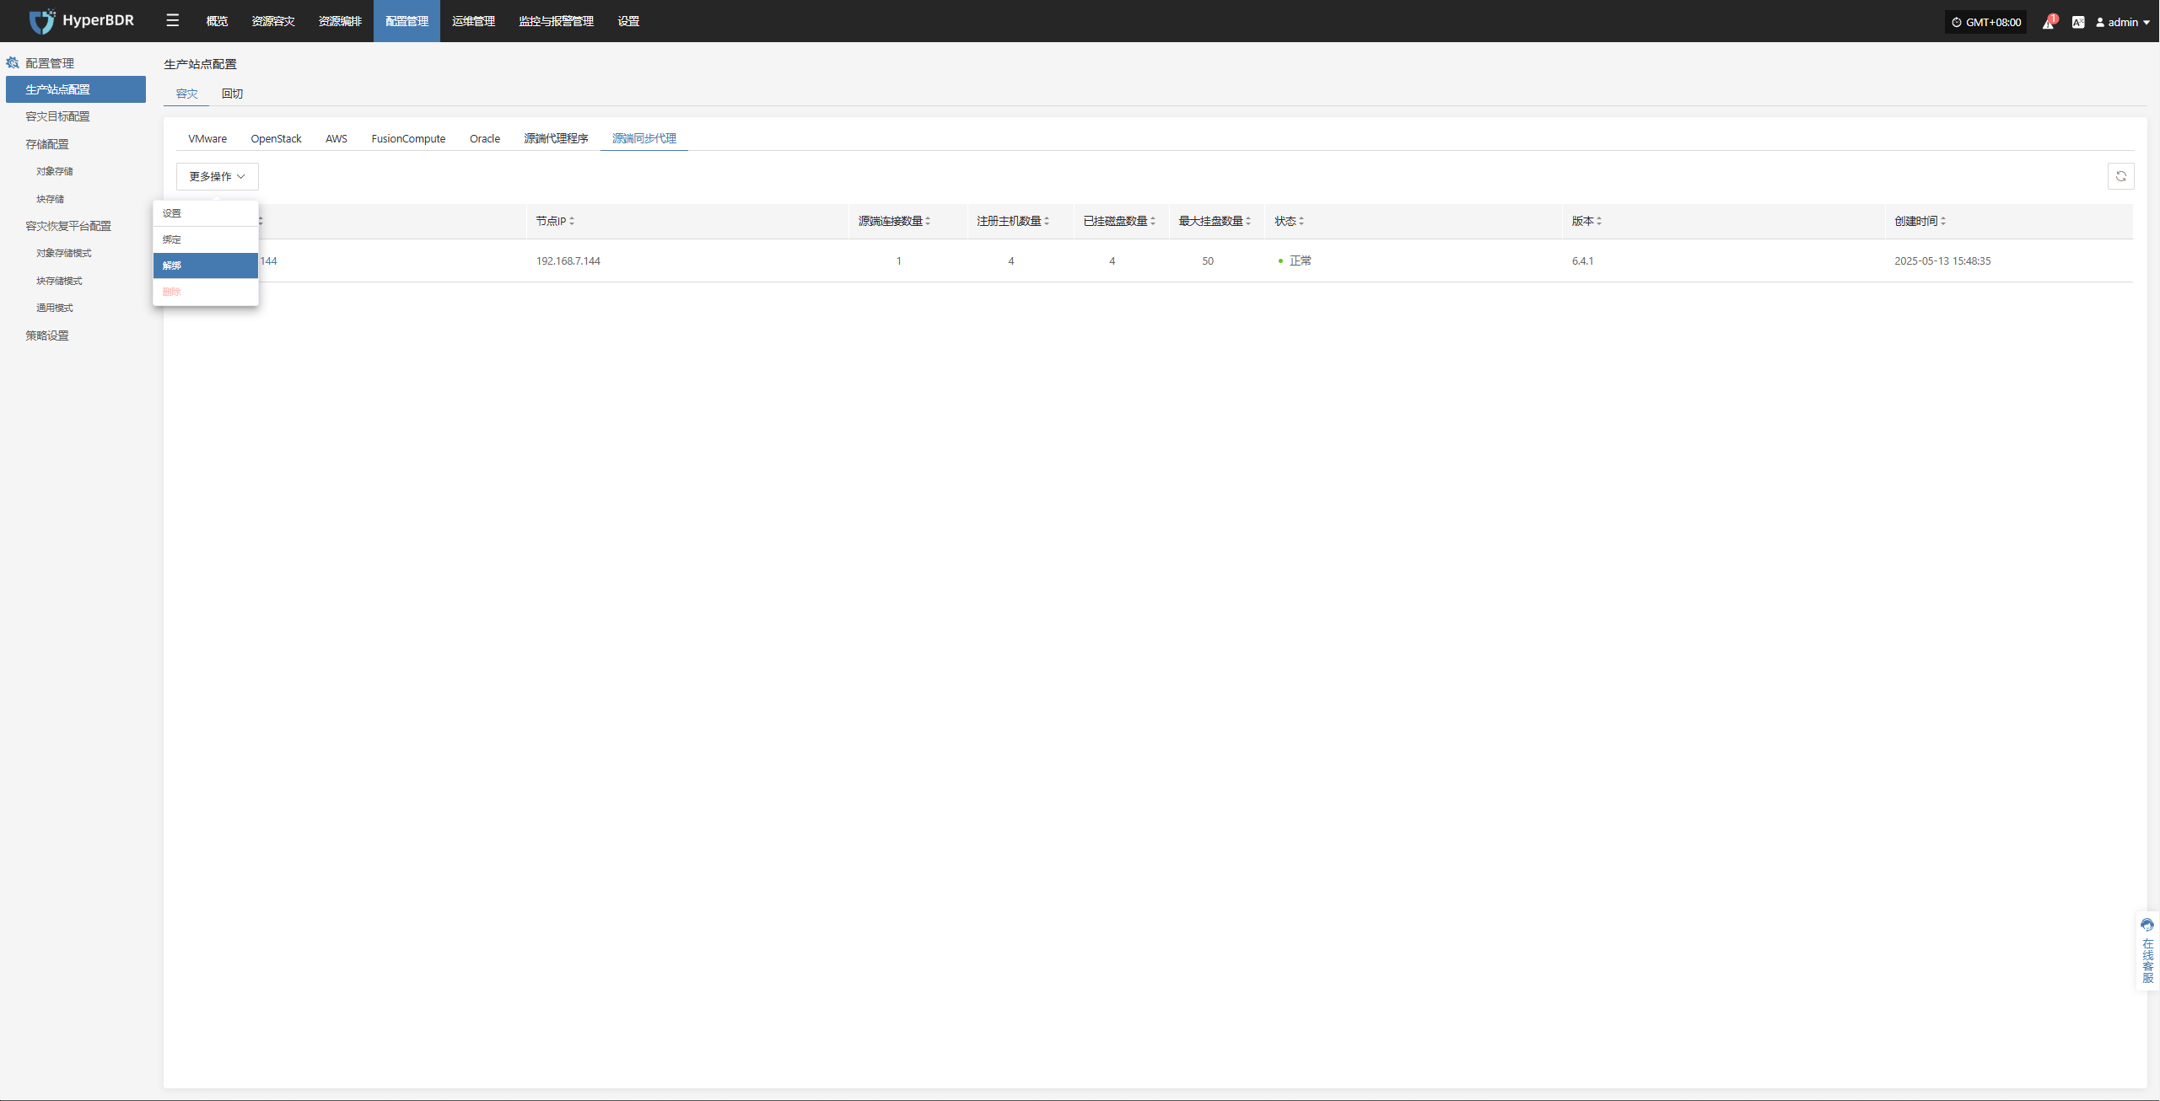
Task: Click the max disk count value 50
Action: 1208,260
